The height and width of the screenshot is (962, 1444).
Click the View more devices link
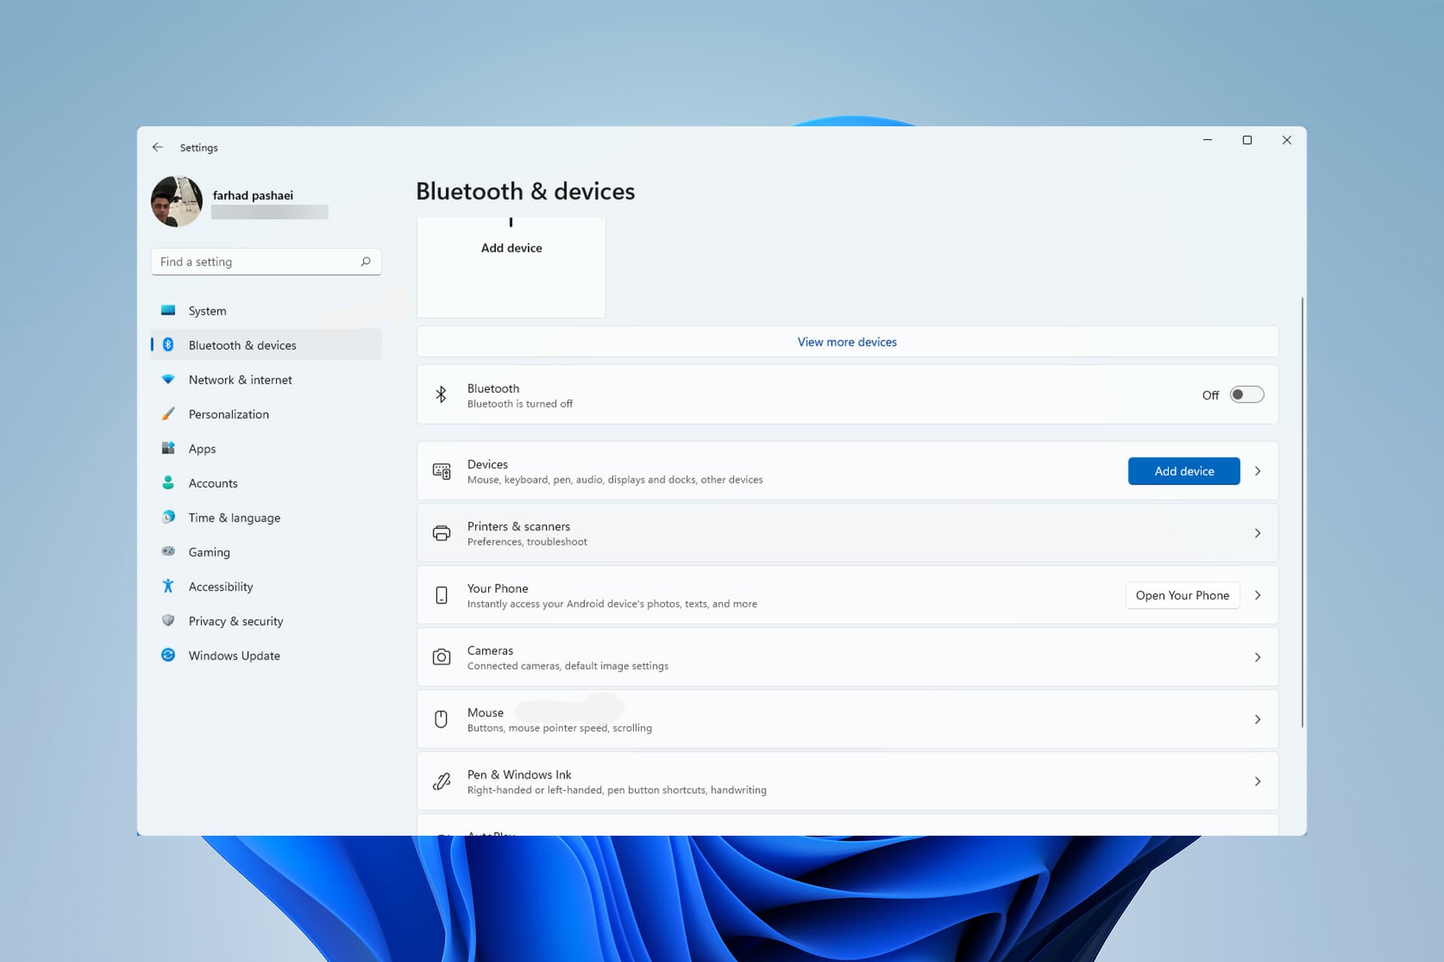pyautogui.click(x=847, y=342)
